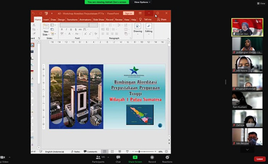Open the font size combo box

point(93,25)
